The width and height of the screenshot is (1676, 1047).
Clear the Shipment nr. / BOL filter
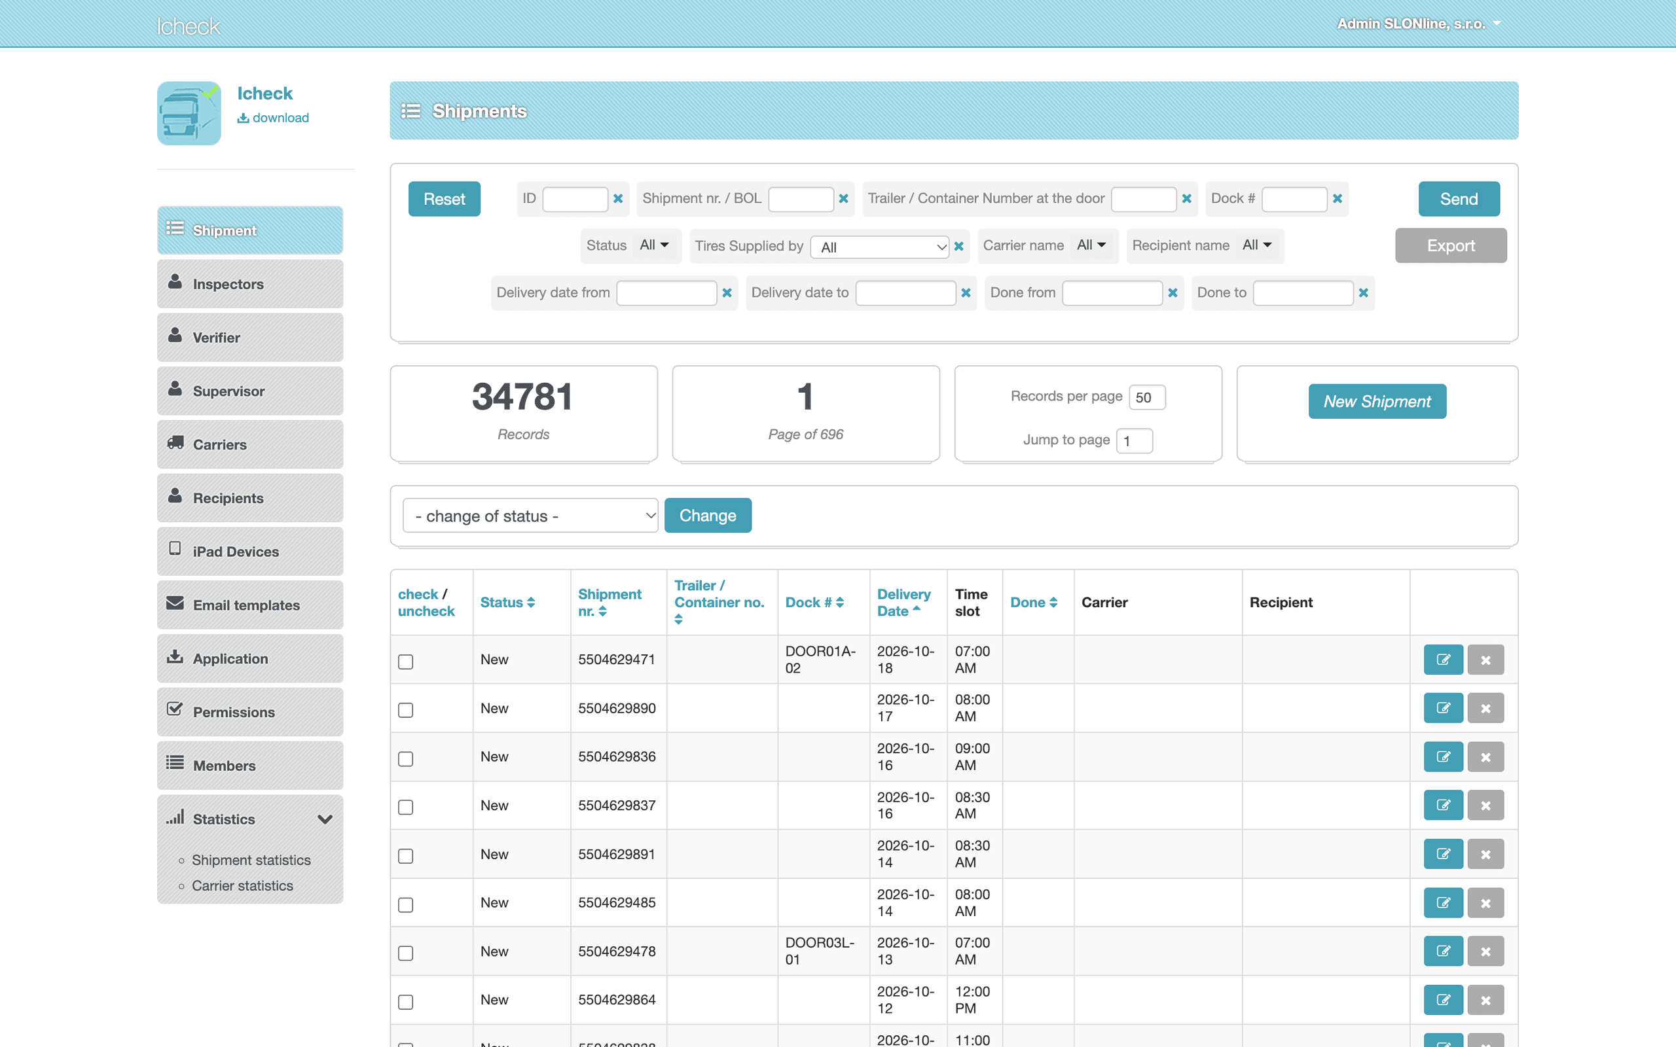click(843, 199)
